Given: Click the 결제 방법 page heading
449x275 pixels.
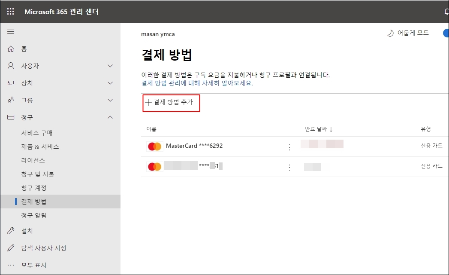Looking at the screenshot, I should (x=167, y=55).
